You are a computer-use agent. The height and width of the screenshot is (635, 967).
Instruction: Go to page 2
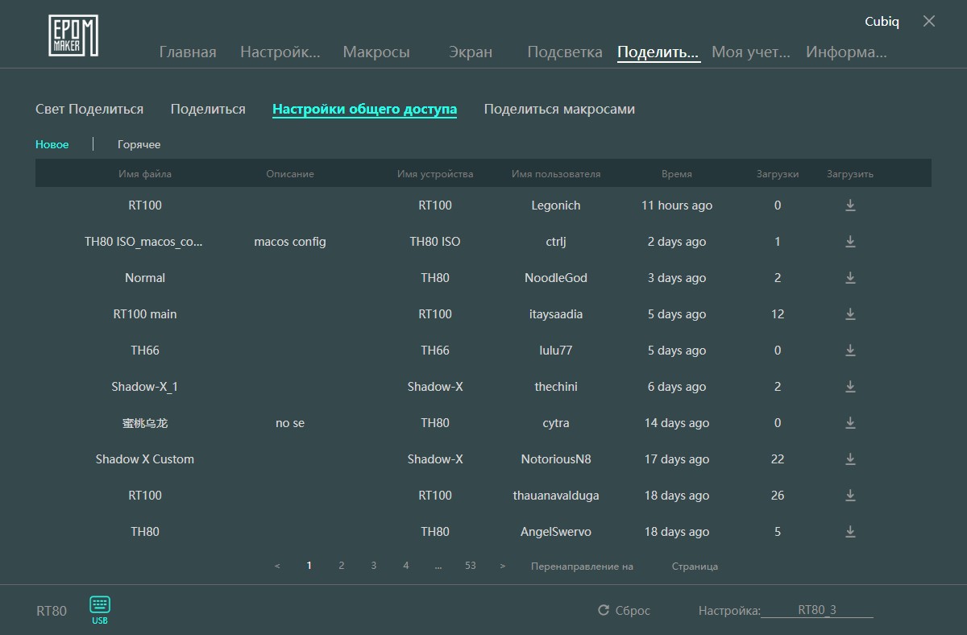[342, 566]
